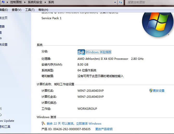Open the address bar history dropdown
This screenshot has width=174, height=134.
(x=115, y=2)
